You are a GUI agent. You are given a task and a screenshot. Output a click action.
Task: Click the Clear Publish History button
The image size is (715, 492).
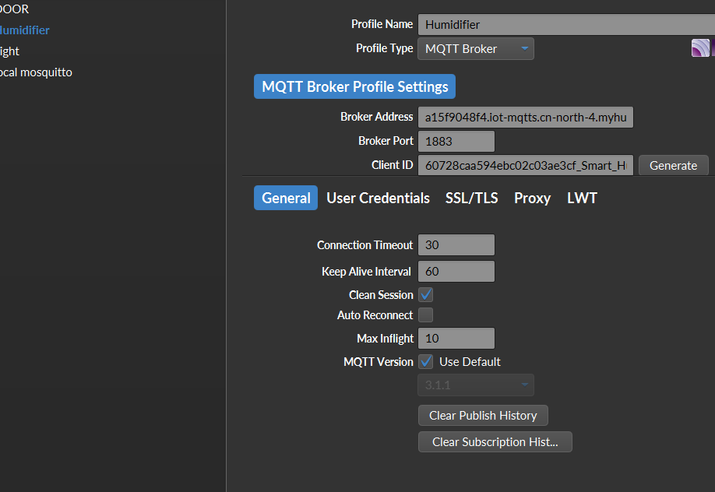coord(483,416)
